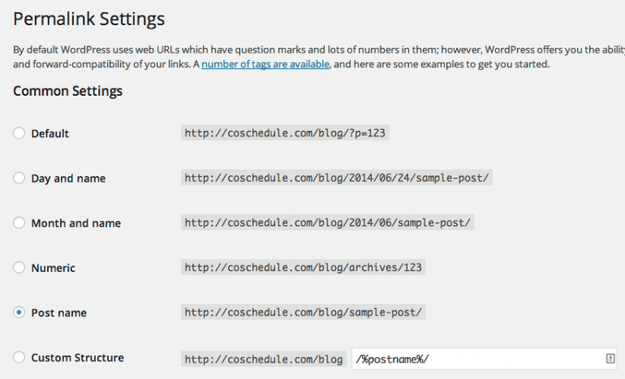625x379 pixels.
Task: Click the blog/2014/06/sample-post example URL
Action: [x=328, y=222]
